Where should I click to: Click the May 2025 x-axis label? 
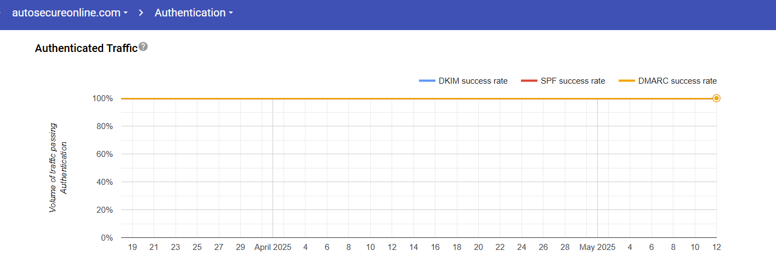tap(597, 247)
